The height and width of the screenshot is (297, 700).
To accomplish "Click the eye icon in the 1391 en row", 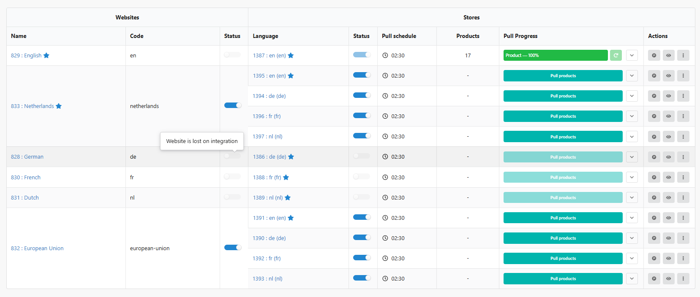I will 668,218.
